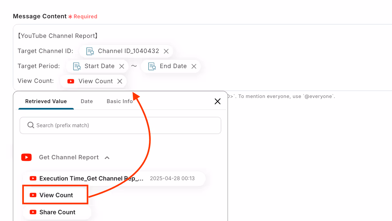Viewport: 392px width, 221px height.
Task: Remove the Channel ID_1040432 chip
Action: [166, 51]
